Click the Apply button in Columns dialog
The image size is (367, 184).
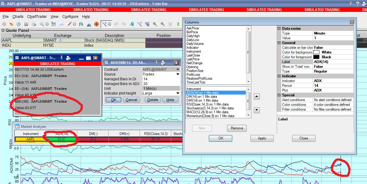(x=262, y=138)
